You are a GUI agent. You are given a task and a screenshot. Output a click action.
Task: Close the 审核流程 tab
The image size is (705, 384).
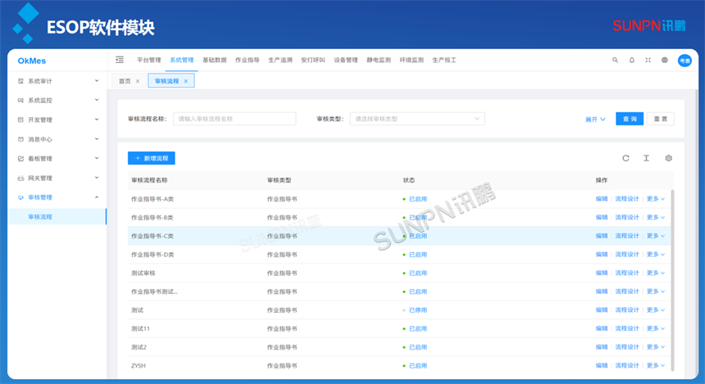(x=186, y=81)
